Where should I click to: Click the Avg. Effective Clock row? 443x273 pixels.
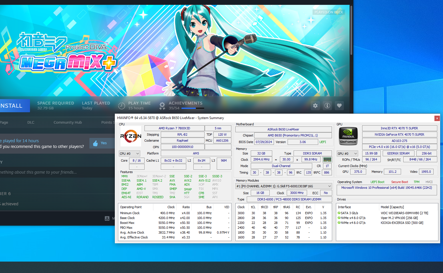point(175,237)
